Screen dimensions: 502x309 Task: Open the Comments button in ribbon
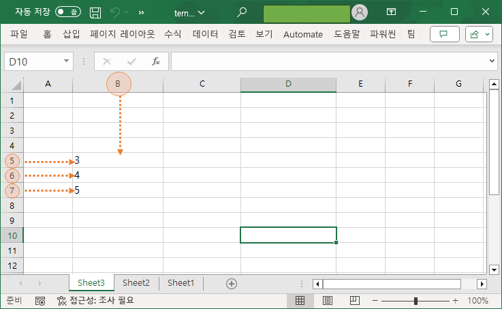pyautogui.click(x=444, y=34)
